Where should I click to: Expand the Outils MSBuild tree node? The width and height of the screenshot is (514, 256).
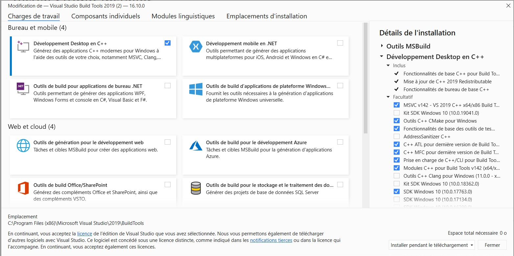[x=382, y=46]
